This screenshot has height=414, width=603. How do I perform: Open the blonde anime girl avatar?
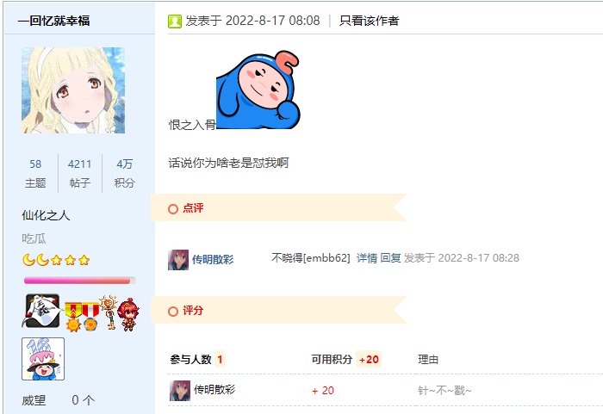click(x=73, y=90)
